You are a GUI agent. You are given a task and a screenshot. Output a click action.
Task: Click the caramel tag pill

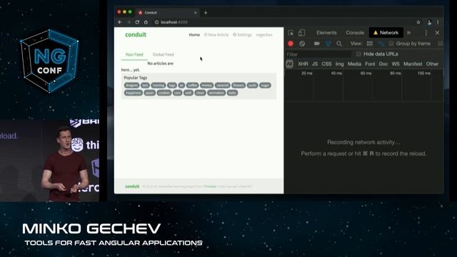tap(222, 85)
